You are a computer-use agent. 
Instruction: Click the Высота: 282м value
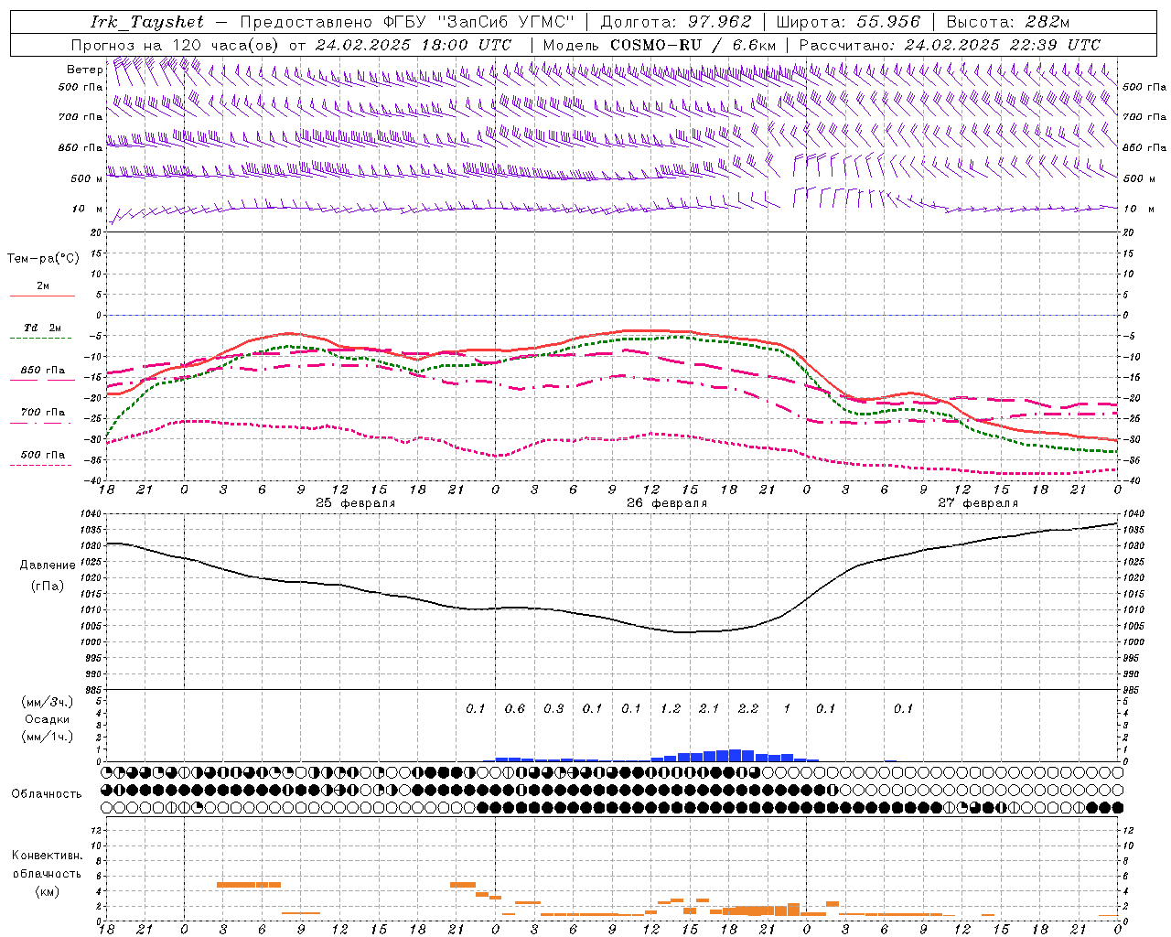(x=1007, y=22)
